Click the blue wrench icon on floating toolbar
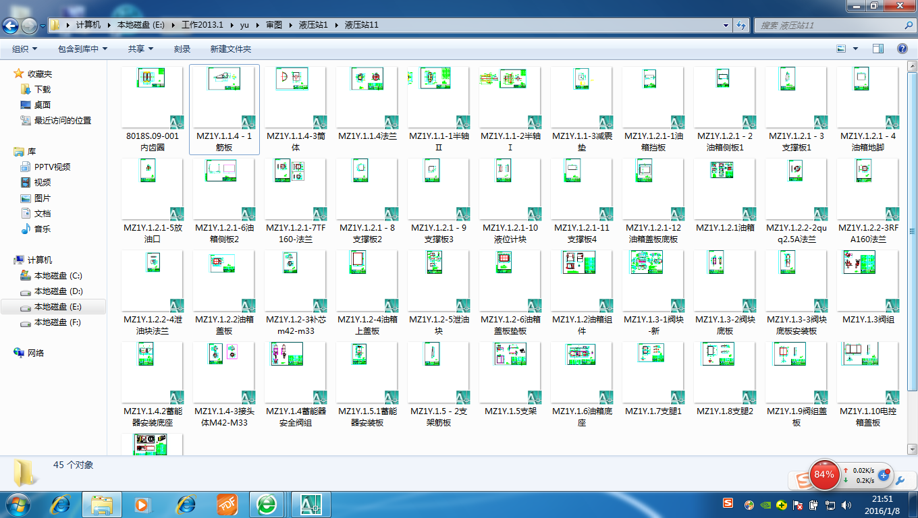Viewport: 918px width, 518px height. pyautogui.click(x=900, y=480)
